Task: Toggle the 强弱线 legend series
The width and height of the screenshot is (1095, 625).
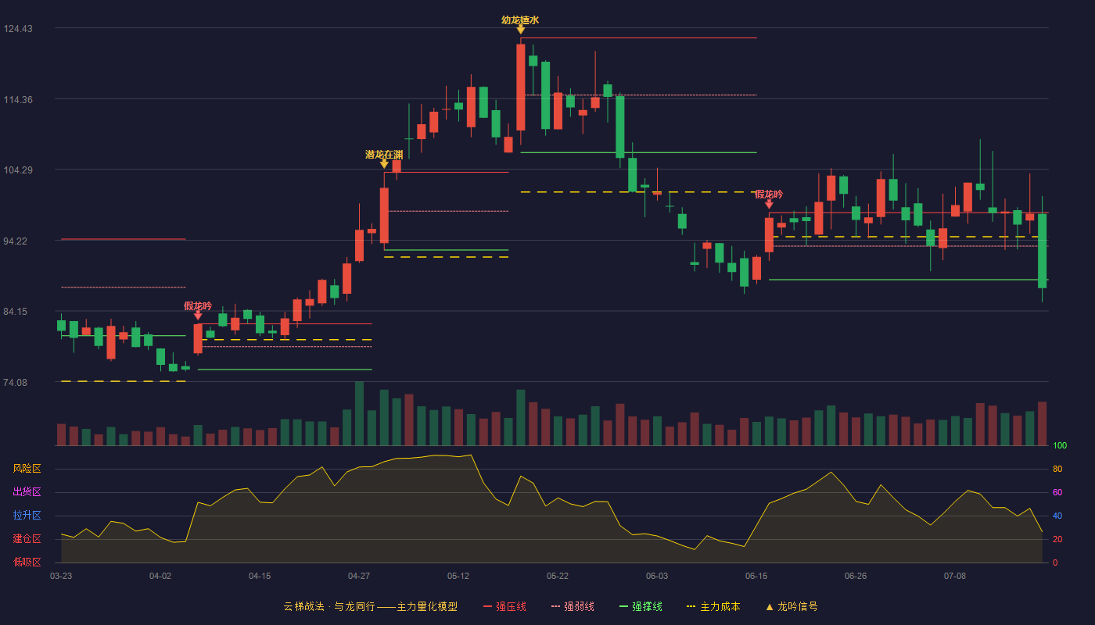Action: click(573, 606)
